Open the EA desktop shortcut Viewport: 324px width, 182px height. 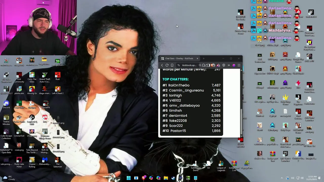(x=209, y=165)
